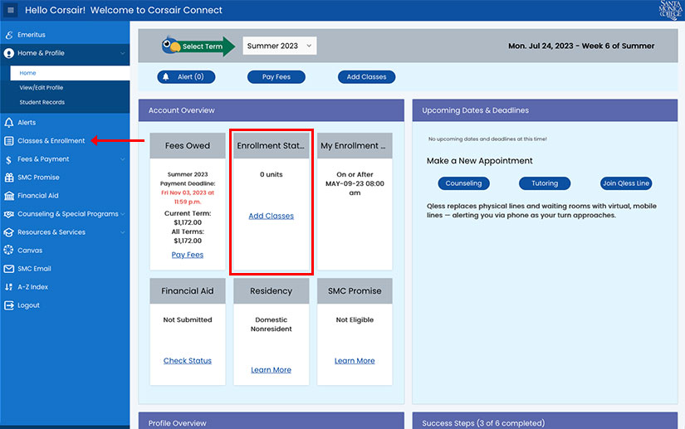Image resolution: width=685 pixels, height=429 pixels.
Task: Click the Emeritus sidebar label
Action: click(x=32, y=35)
